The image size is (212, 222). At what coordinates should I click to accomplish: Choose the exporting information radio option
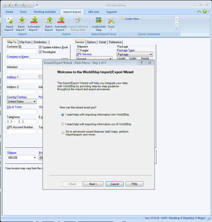click(x=63, y=124)
